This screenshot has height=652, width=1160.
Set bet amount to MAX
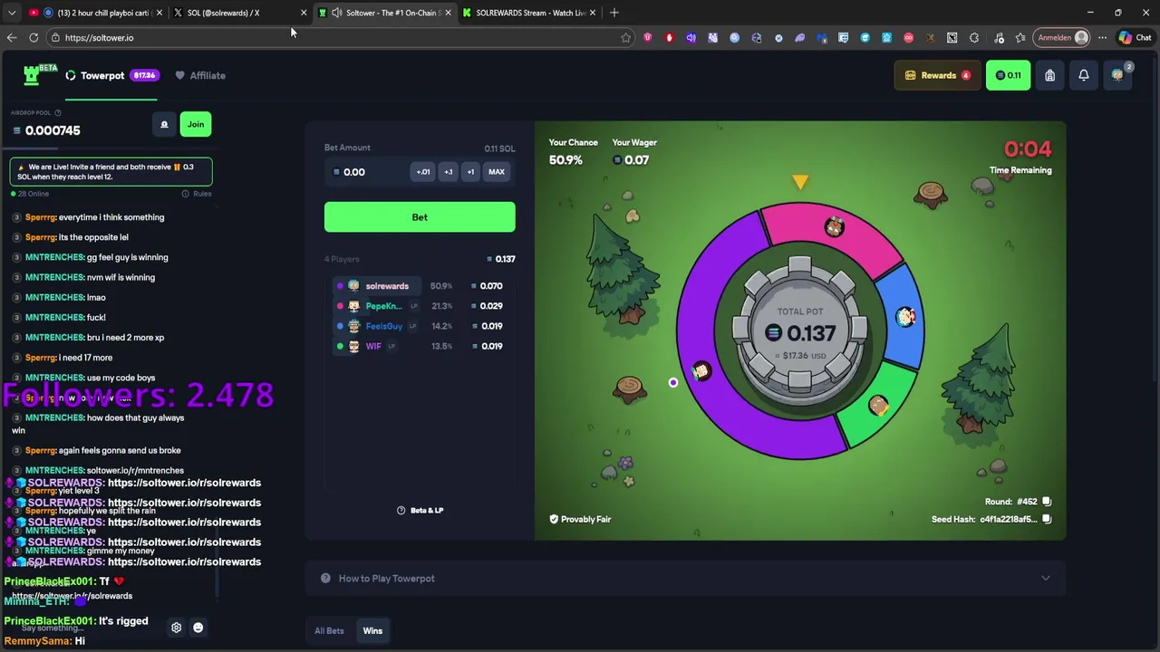[x=497, y=172]
